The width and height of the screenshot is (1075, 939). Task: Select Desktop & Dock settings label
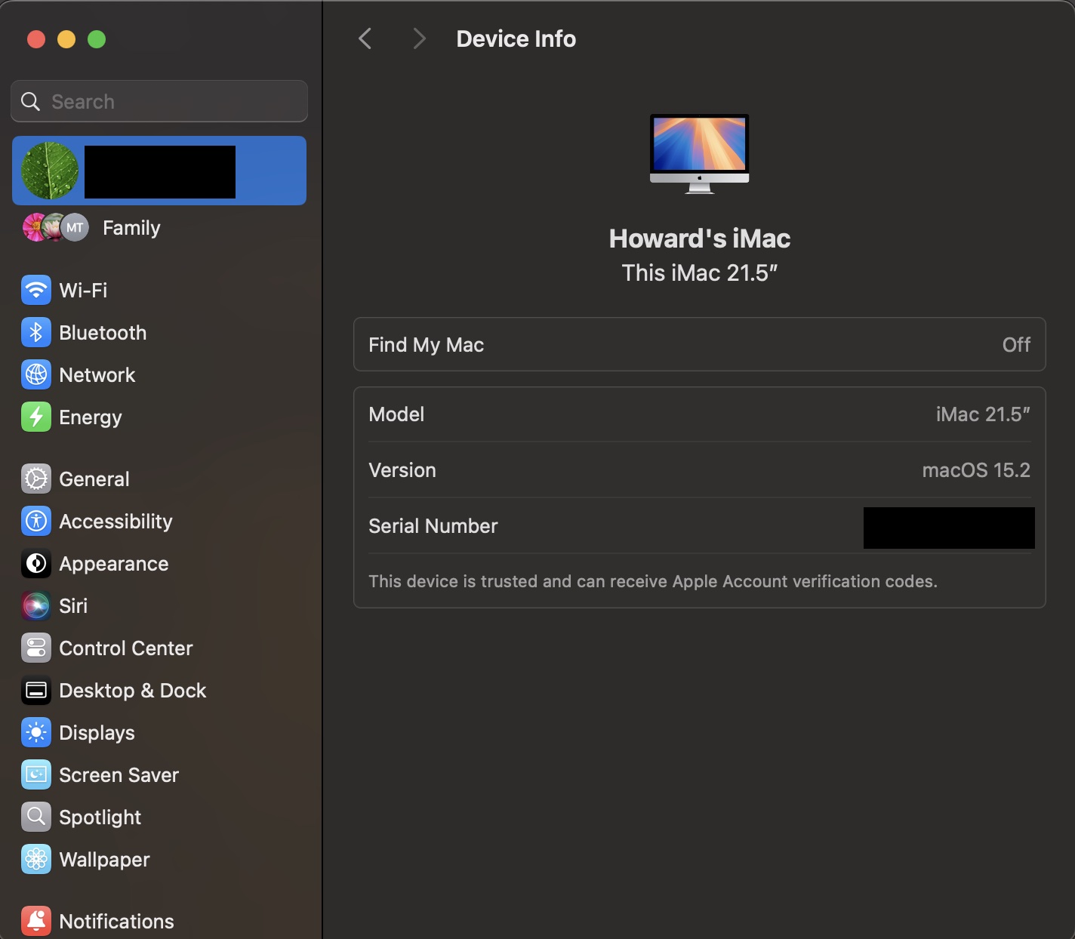point(133,690)
